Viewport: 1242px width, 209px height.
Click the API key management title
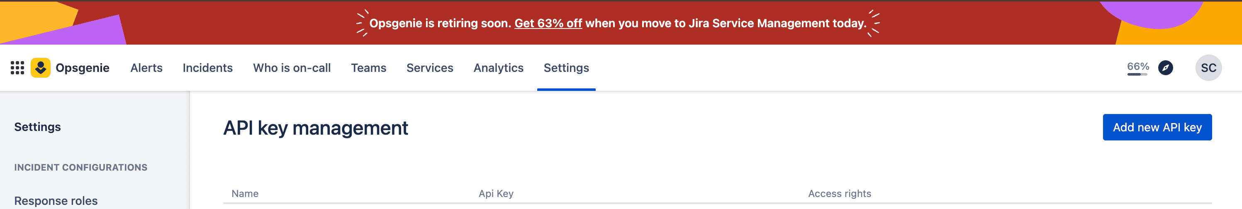pyautogui.click(x=315, y=128)
